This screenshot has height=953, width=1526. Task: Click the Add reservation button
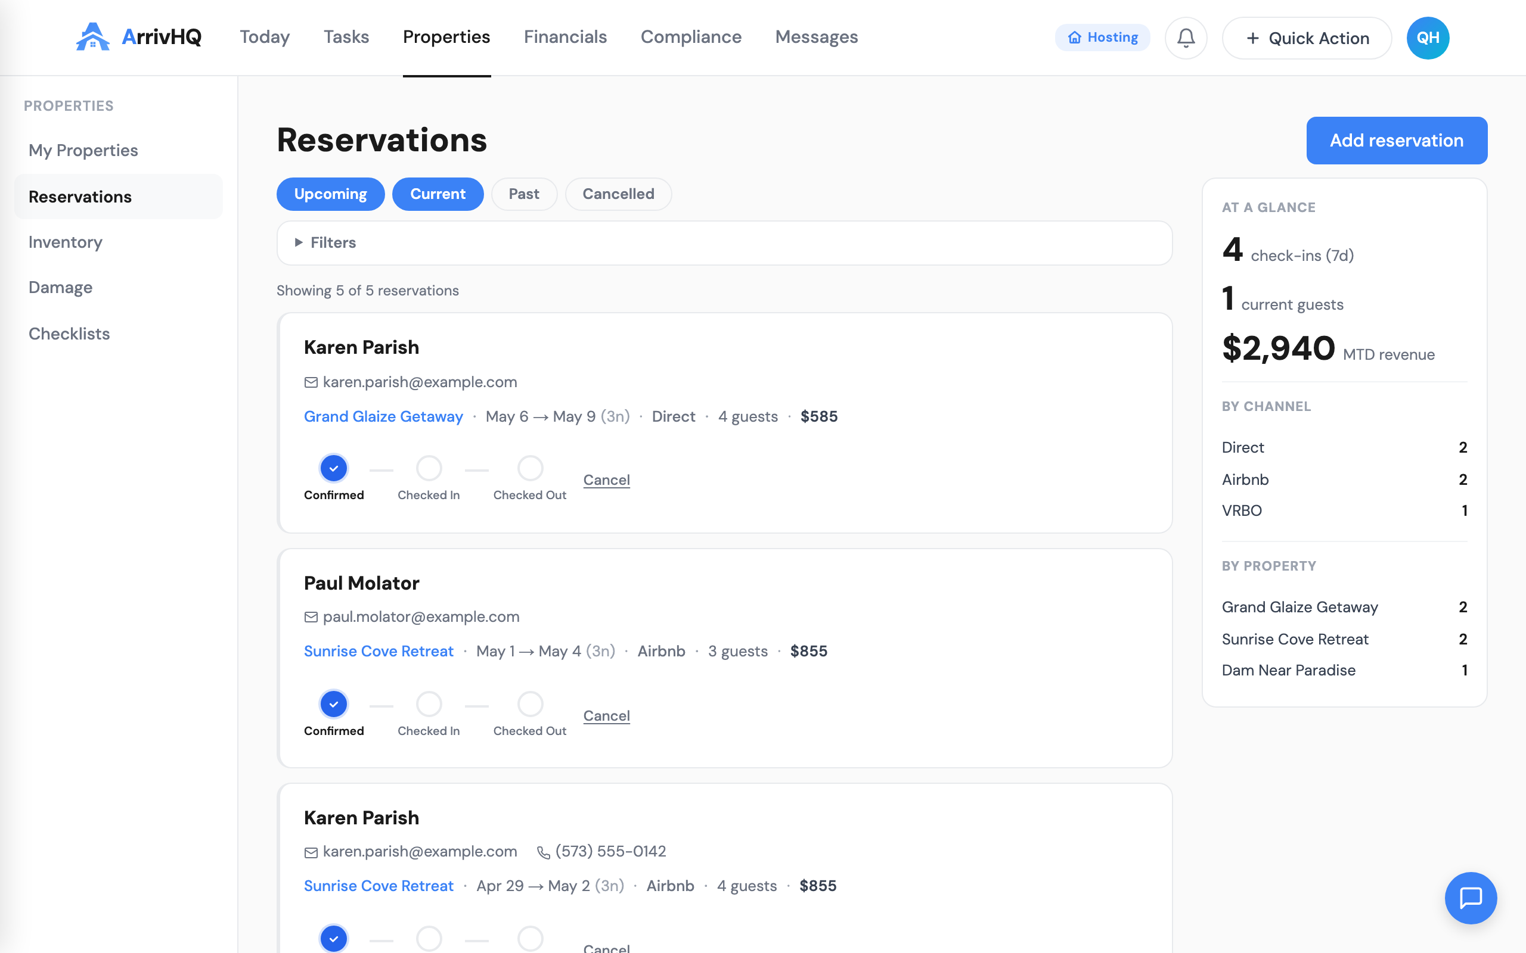pos(1397,141)
